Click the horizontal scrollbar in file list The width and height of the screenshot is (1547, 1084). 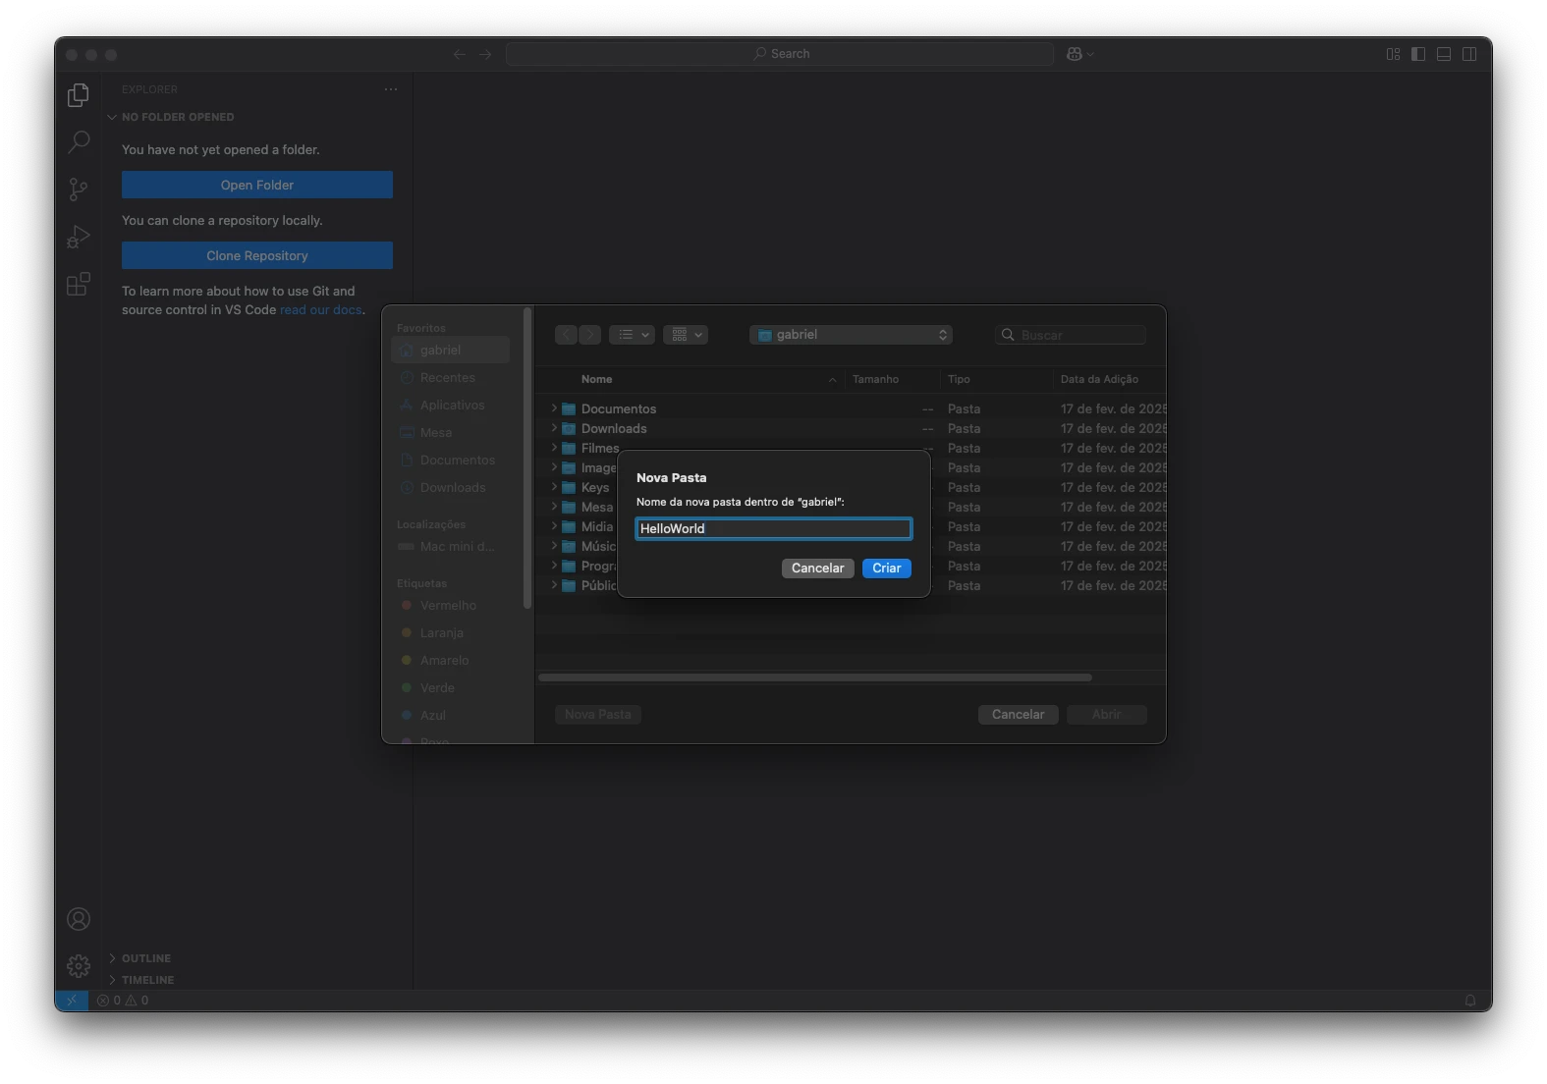(x=814, y=677)
